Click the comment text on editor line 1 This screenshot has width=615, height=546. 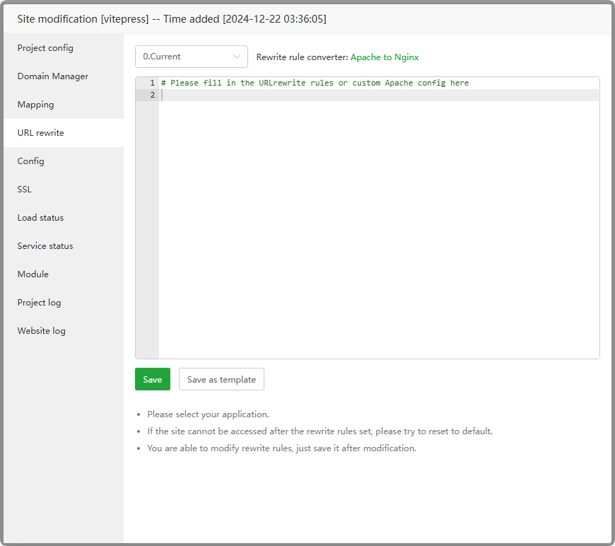pyautogui.click(x=315, y=83)
